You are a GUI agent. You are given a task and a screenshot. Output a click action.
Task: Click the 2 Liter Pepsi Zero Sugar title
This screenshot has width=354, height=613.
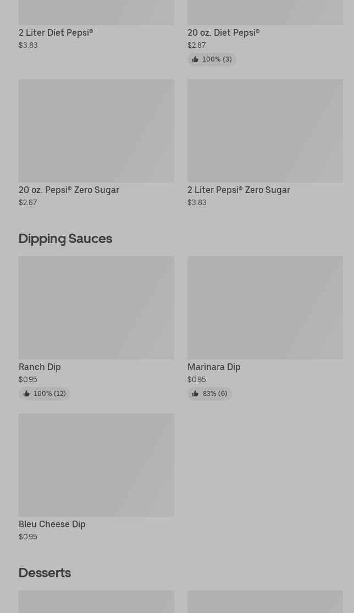pos(239,190)
